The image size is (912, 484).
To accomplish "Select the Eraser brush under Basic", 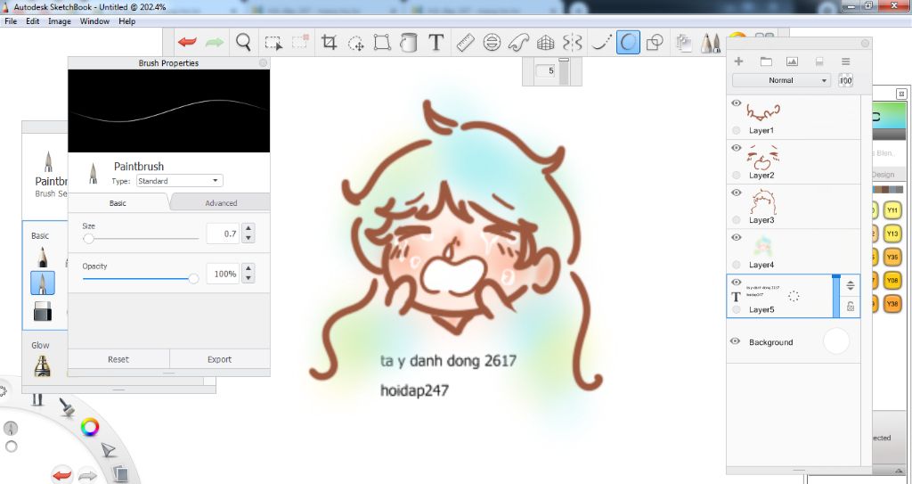I will pos(43,311).
